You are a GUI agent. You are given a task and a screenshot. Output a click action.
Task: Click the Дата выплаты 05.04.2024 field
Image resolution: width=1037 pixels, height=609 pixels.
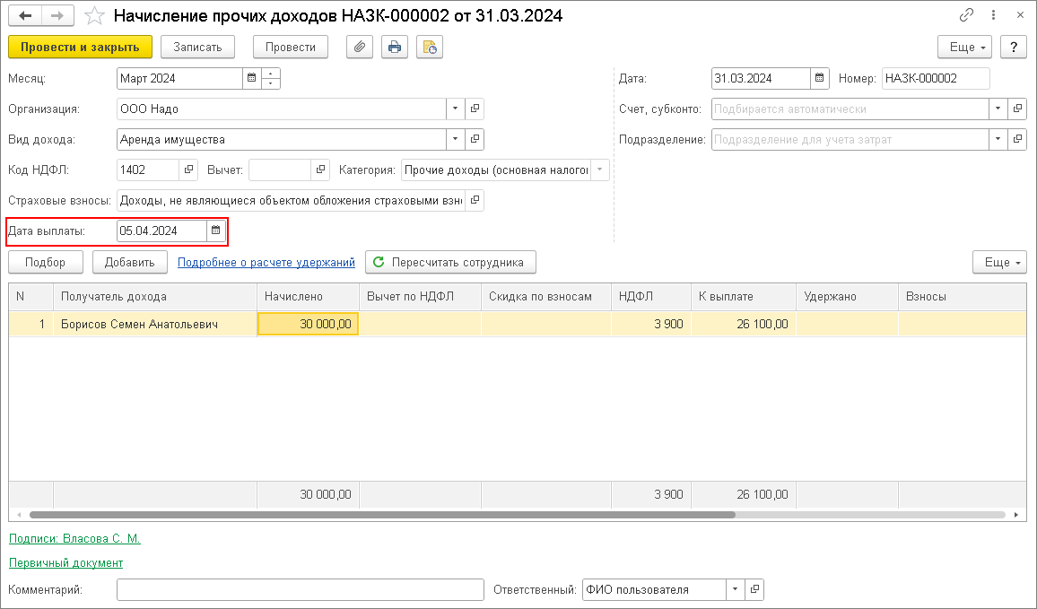[x=161, y=231]
